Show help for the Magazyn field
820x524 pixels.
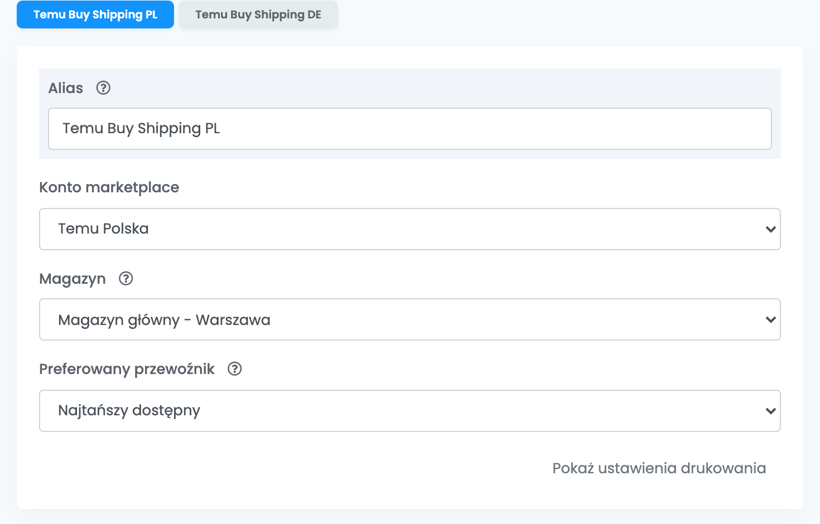126,278
